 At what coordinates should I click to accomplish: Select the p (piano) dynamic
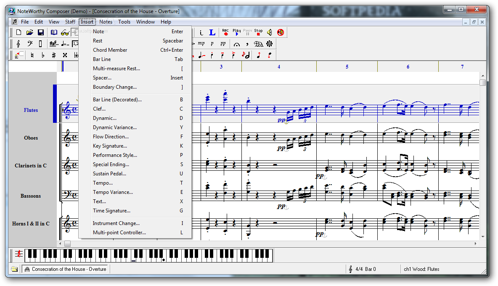point(212,43)
